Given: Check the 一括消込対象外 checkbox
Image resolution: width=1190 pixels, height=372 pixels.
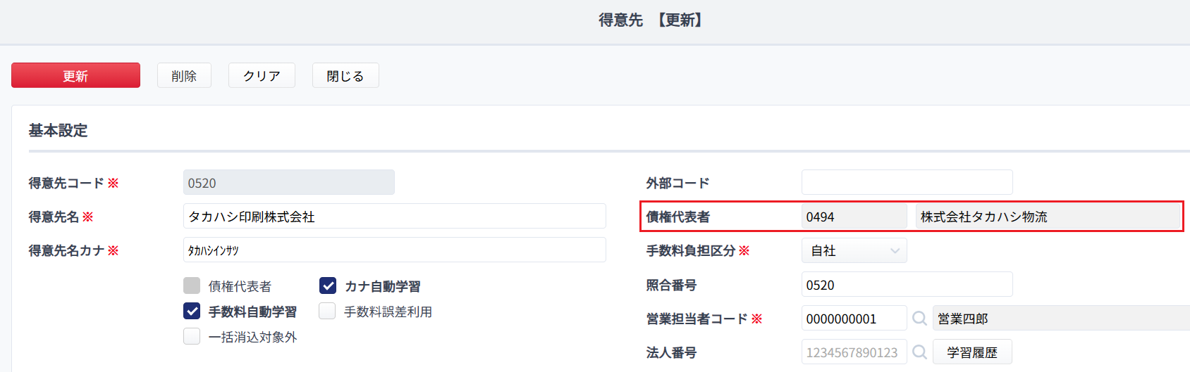Looking at the screenshot, I should point(192,336).
